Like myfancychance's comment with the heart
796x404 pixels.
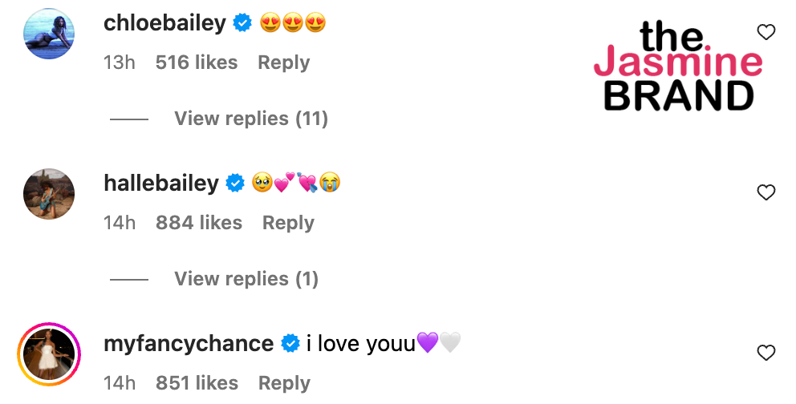pyautogui.click(x=766, y=353)
